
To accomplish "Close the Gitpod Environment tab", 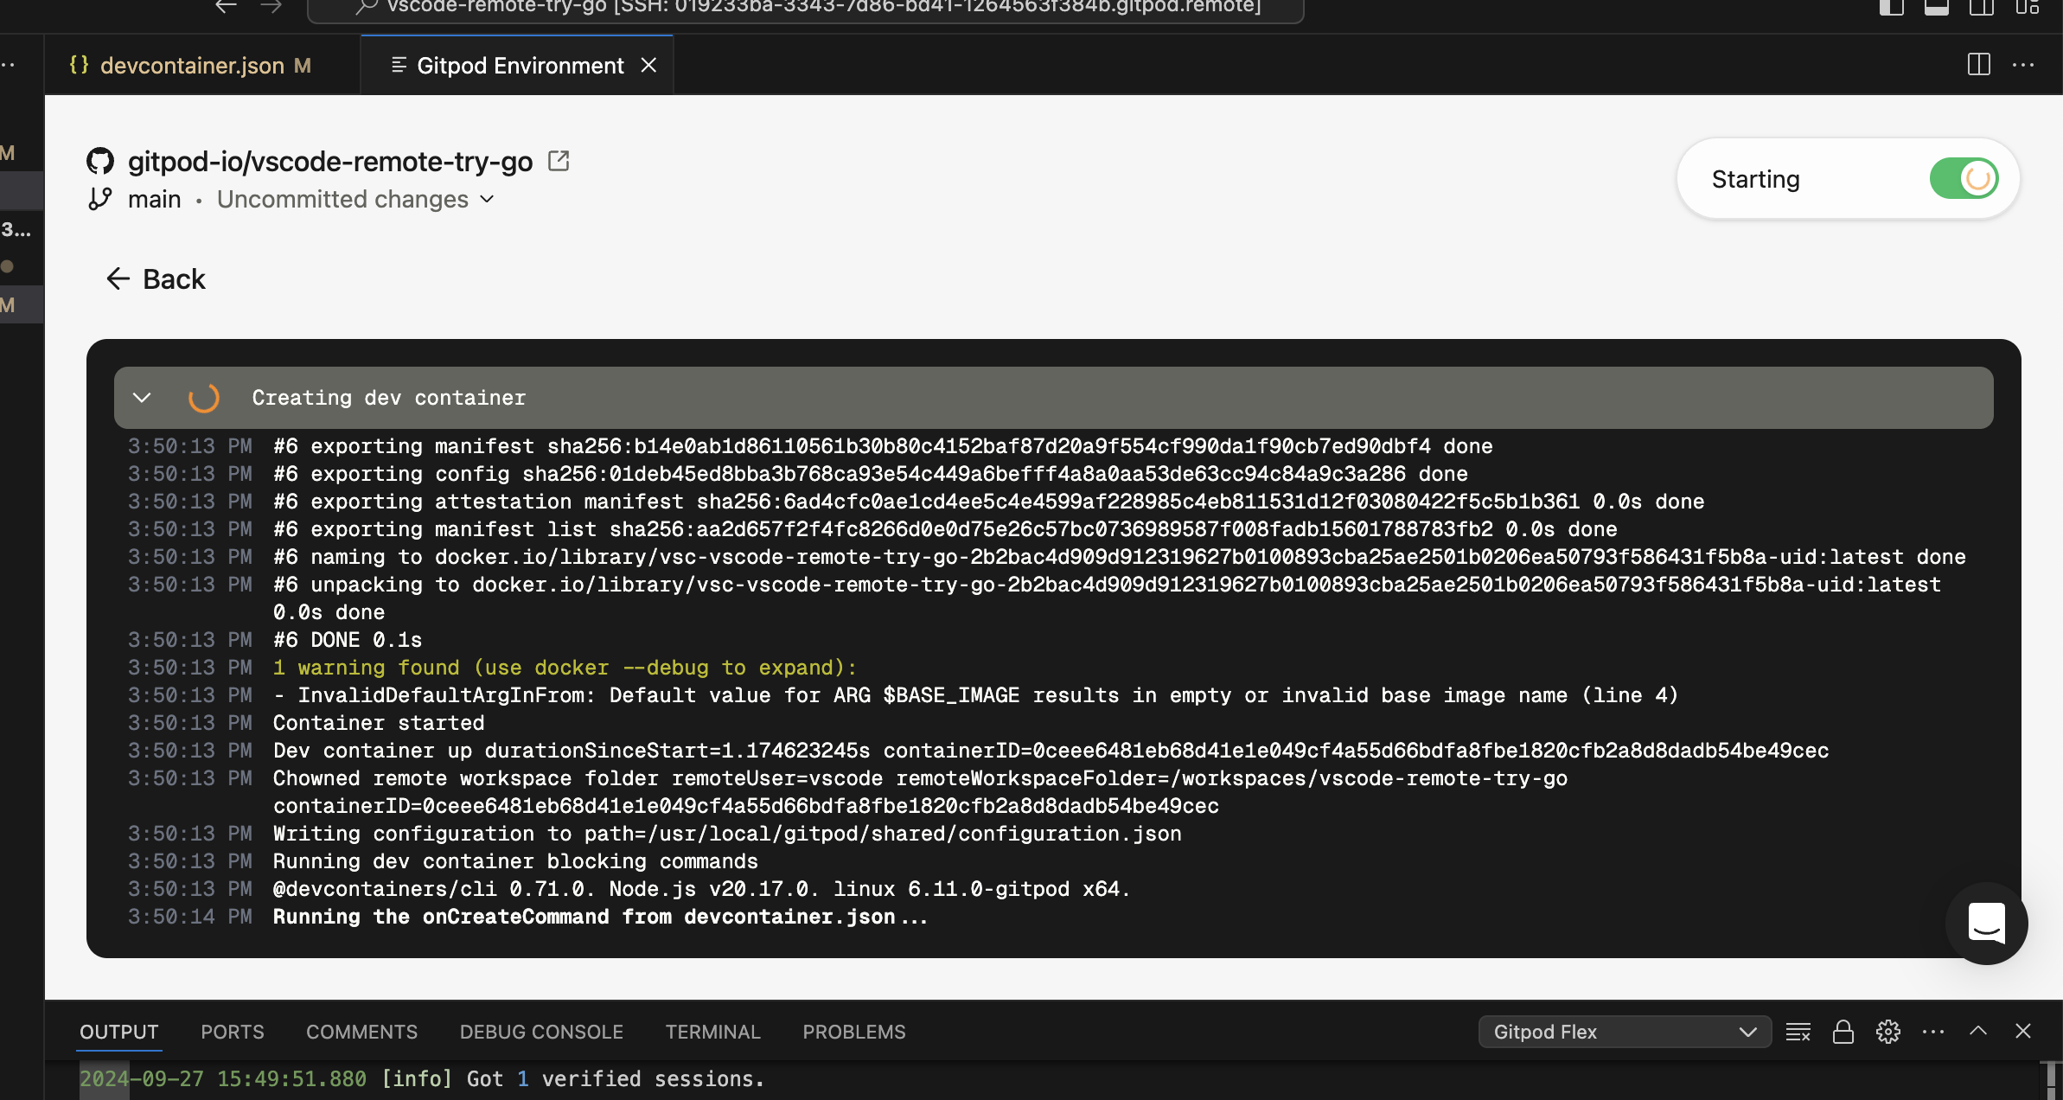I will coord(648,66).
